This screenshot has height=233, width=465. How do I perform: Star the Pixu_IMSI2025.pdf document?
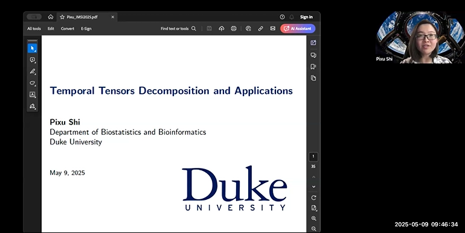click(62, 17)
